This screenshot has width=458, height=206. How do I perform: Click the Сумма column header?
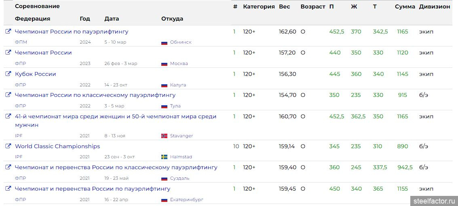point(405,7)
